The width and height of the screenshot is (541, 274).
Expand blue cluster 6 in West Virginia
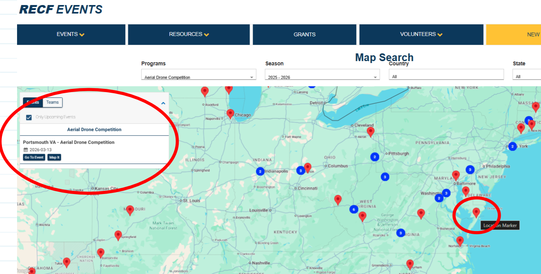pos(353,209)
